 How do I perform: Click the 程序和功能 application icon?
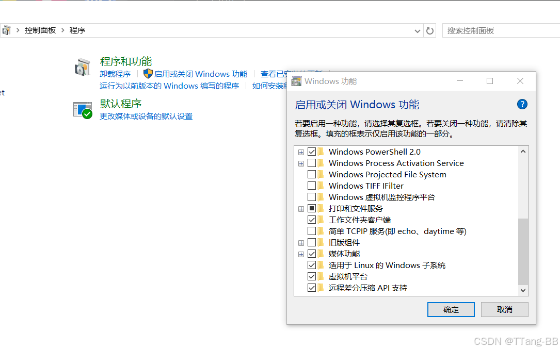pos(83,67)
